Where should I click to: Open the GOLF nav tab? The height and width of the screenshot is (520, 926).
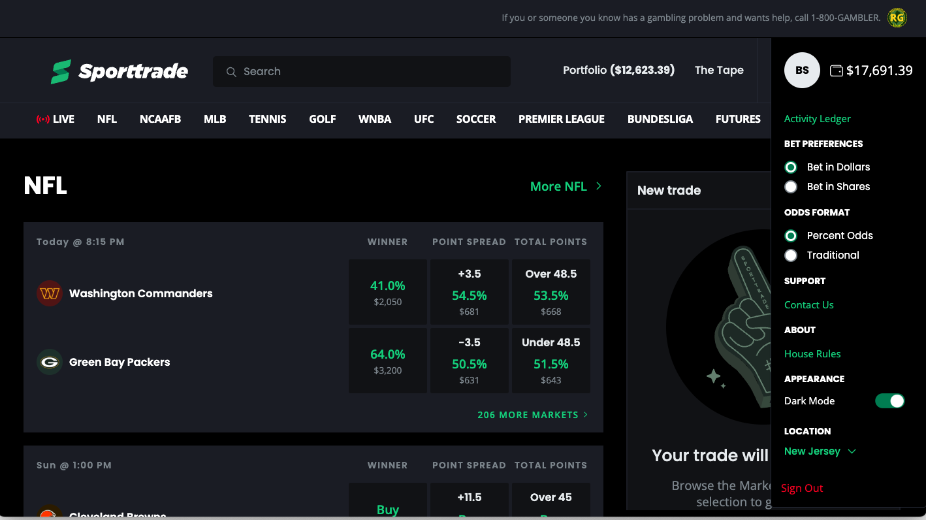point(323,120)
